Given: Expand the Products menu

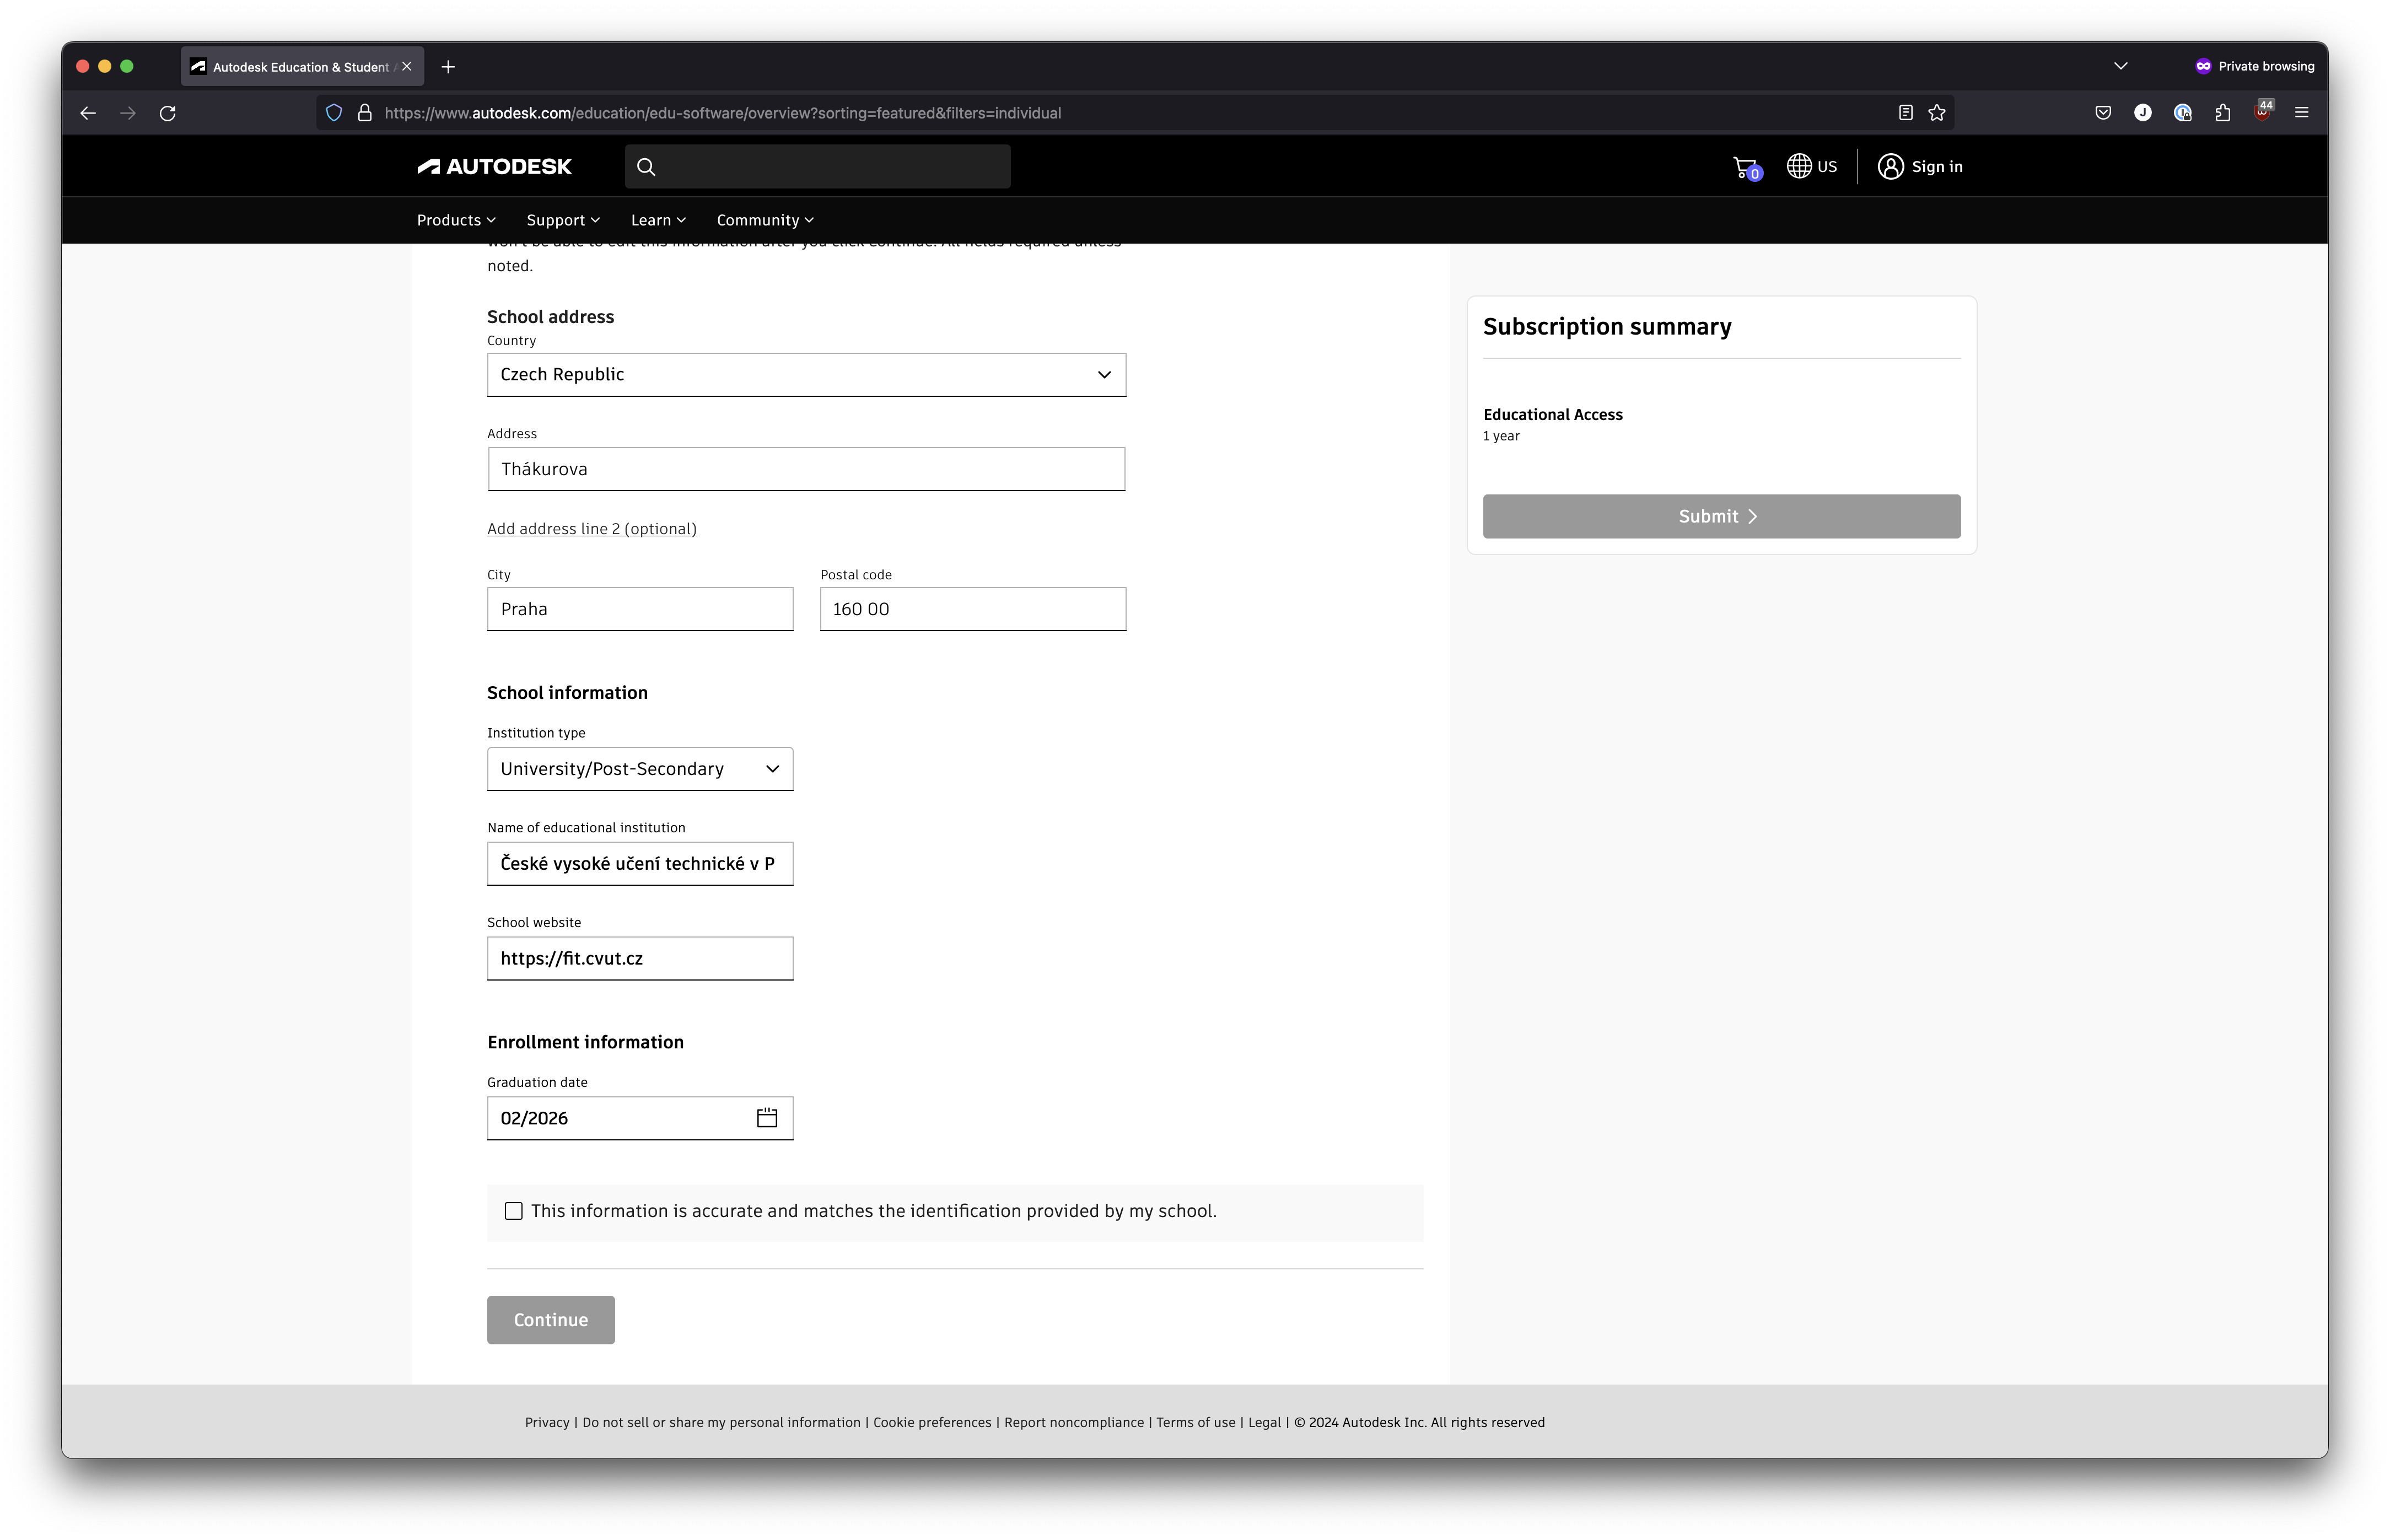Looking at the screenshot, I should point(456,220).
